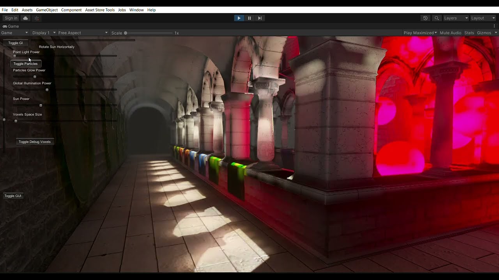The width and height of the screenshot is (499, 280).
Task: Open the Assets menu
Action: tap(27, 10)
